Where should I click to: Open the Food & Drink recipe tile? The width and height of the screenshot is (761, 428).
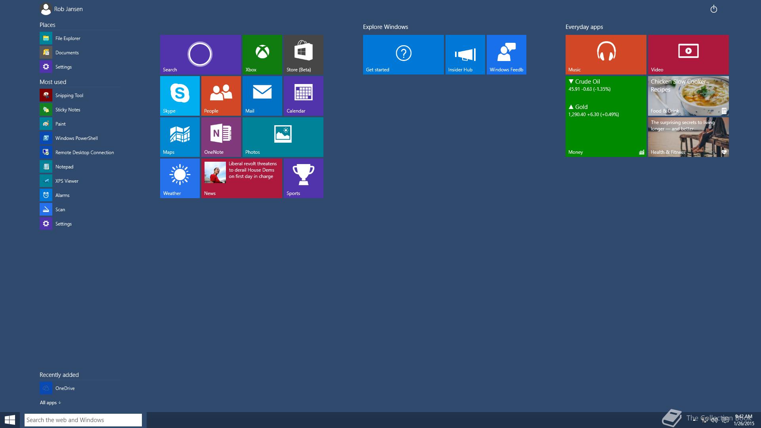pyautogui.click(x=688, y=96)
